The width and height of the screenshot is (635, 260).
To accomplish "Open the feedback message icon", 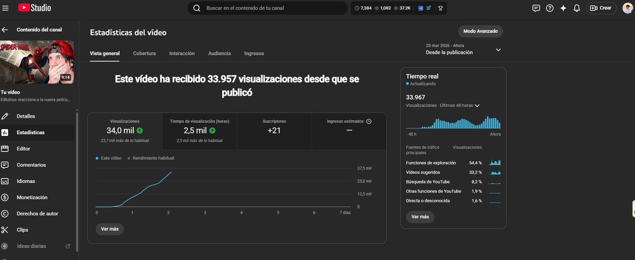I will point(536,8).
